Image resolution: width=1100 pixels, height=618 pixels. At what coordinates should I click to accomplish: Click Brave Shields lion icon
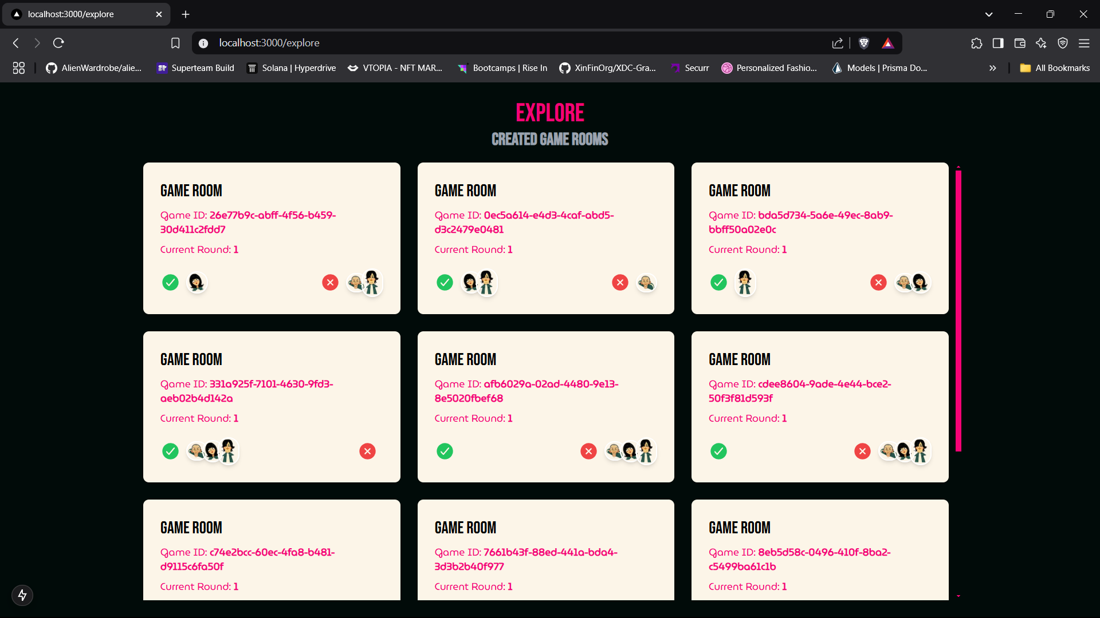864,43
